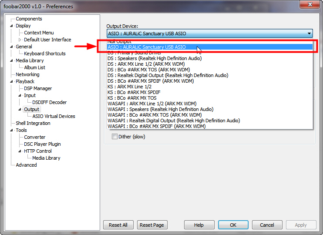The image size is (323, 235).
Task: Select DSC Player Plugin item
Action: [x=42, y=144]
